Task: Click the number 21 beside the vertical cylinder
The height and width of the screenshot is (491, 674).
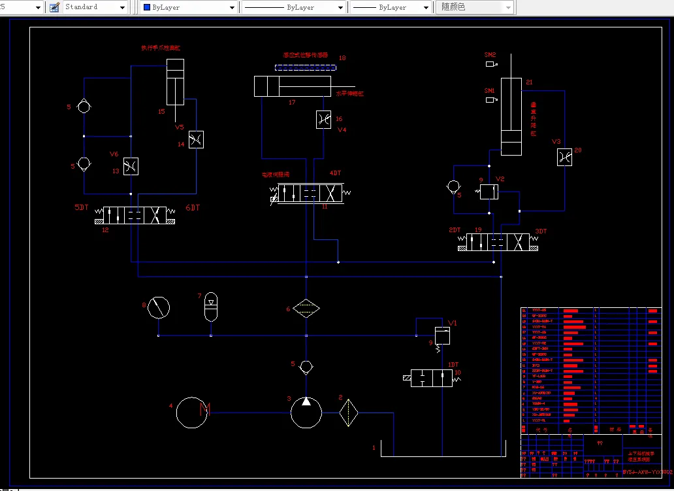Action: click(x=529, y=82)
